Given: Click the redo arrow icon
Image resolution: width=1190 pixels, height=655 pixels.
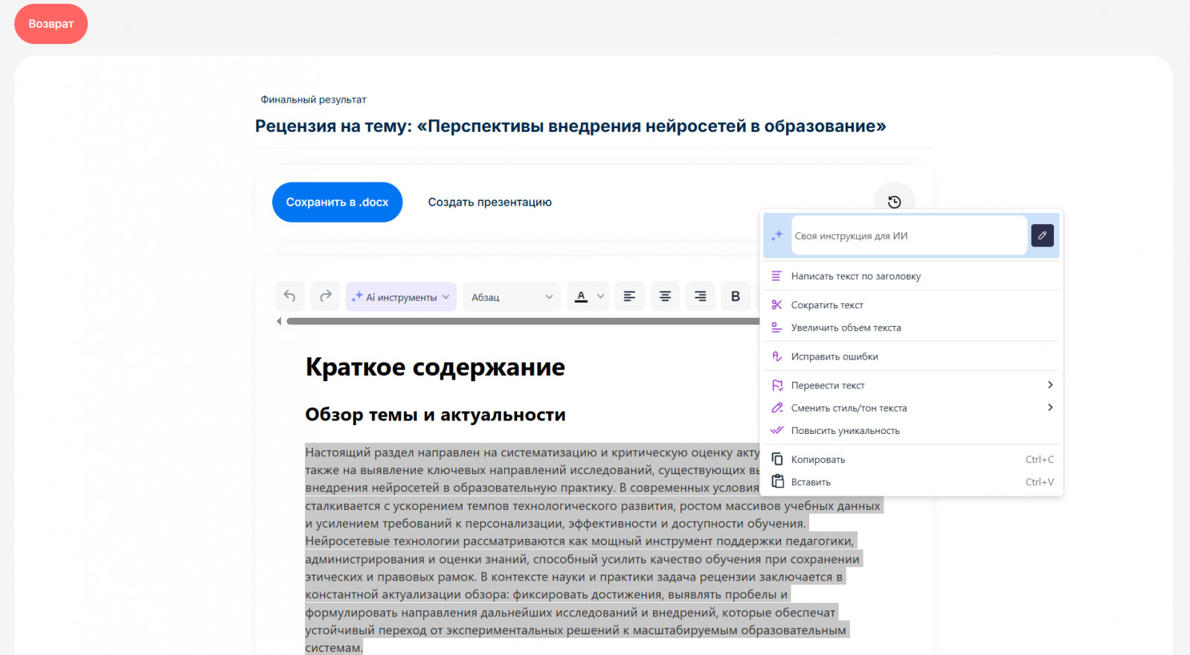Looking at the screenshot, I should coord(325,296).
